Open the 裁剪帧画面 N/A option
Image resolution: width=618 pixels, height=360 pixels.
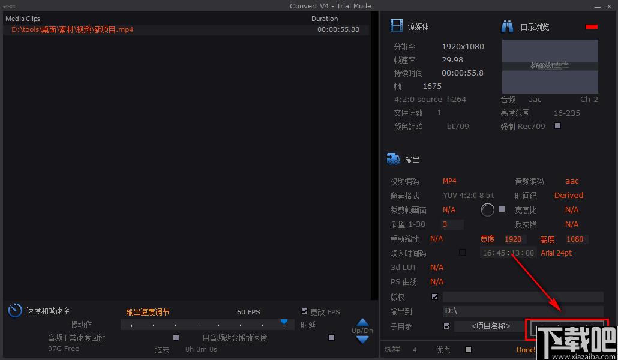coord(449,210)
